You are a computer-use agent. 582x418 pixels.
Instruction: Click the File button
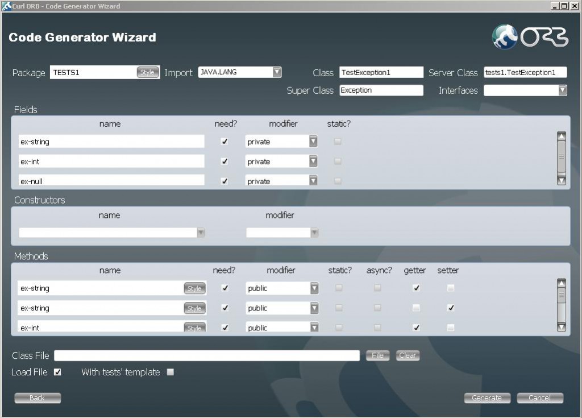pos(377,355)
